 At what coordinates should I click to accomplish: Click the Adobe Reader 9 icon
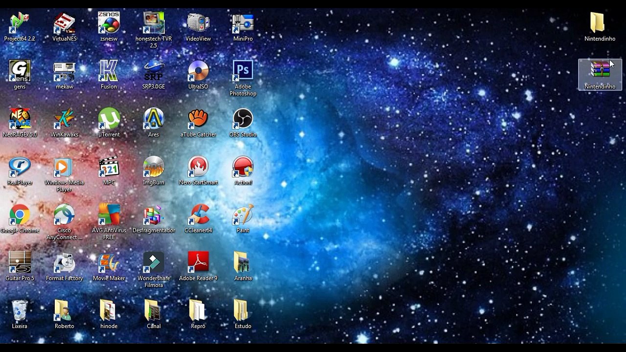point(198,263)
